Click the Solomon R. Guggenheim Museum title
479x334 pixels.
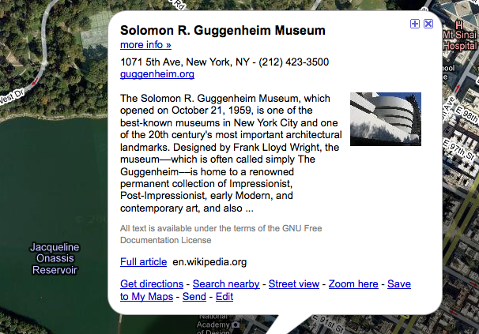click(x=222, y=31)
